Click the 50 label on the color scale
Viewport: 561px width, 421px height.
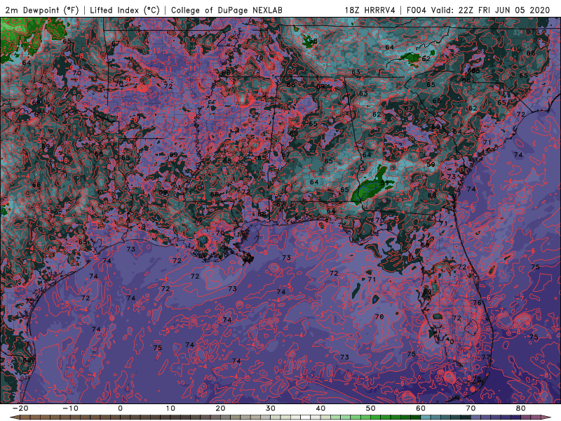pos(371,408)
